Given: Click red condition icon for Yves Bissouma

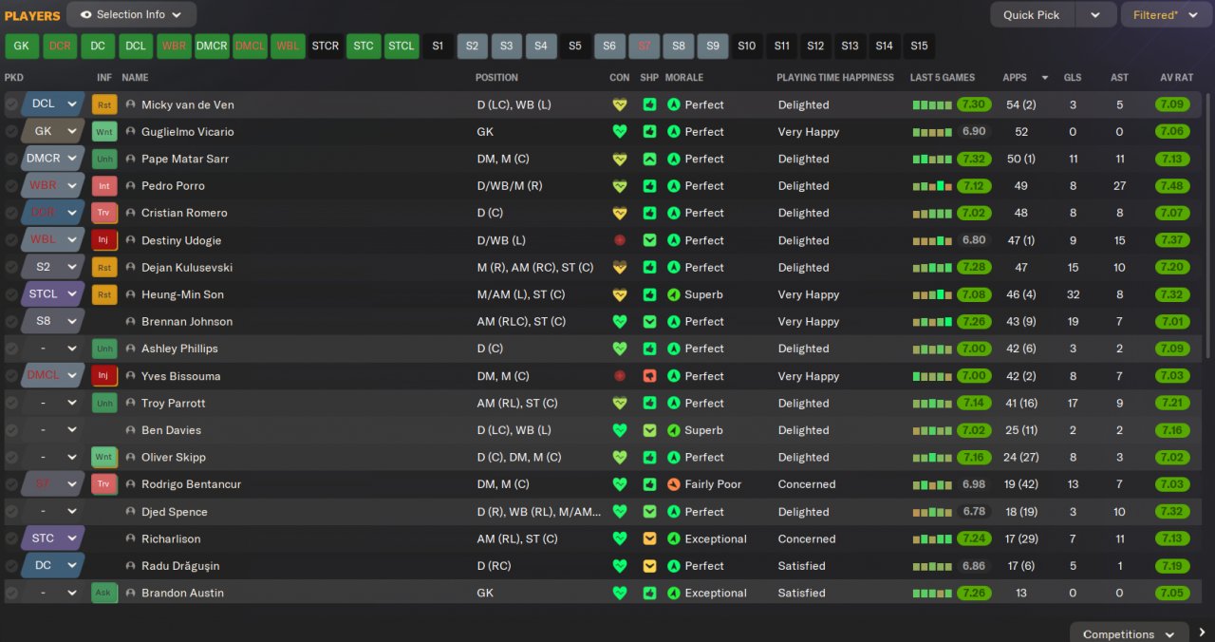Looking at the screenshot, I should [620, 376].
